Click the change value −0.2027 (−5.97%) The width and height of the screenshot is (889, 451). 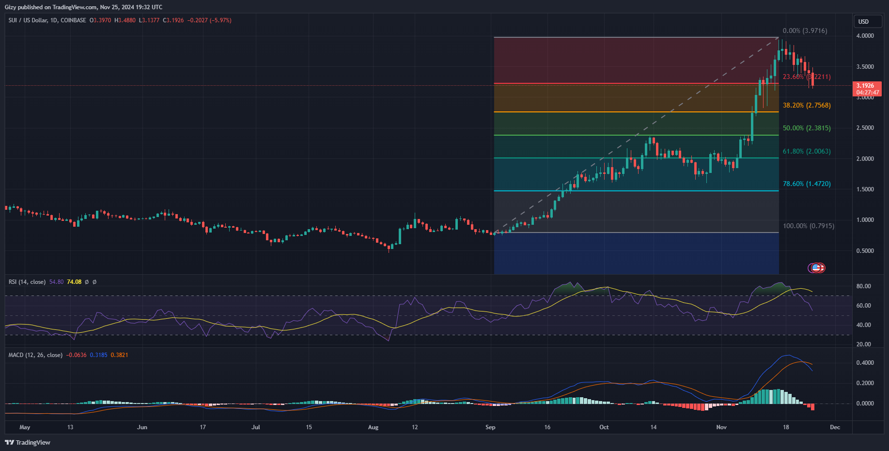[209, 20]
